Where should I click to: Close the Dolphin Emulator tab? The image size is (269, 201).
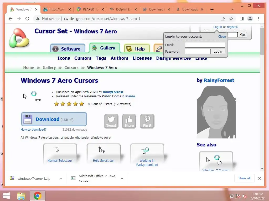[136, 9]
